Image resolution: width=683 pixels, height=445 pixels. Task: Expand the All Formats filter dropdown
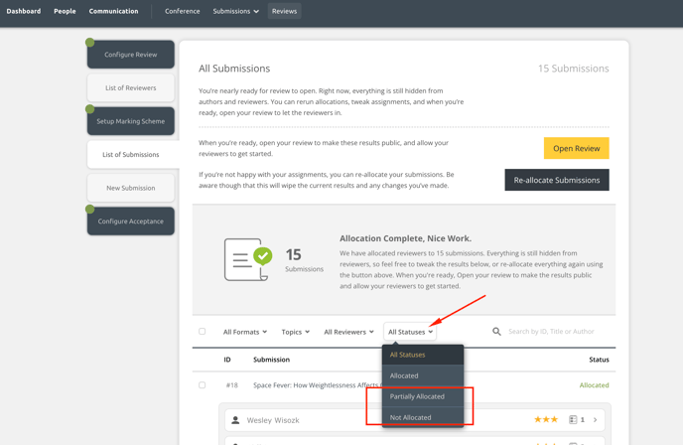pyautogui.click(x=244, y=332)
